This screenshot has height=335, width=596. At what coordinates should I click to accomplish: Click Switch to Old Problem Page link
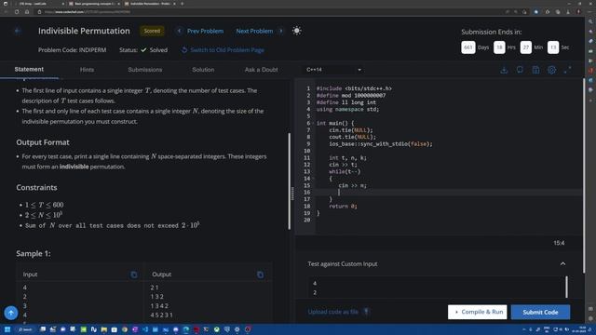227,50
